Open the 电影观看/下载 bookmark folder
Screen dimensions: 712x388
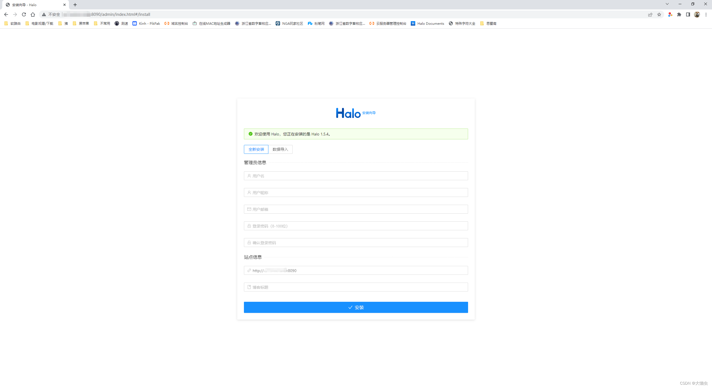pos(39,23)
